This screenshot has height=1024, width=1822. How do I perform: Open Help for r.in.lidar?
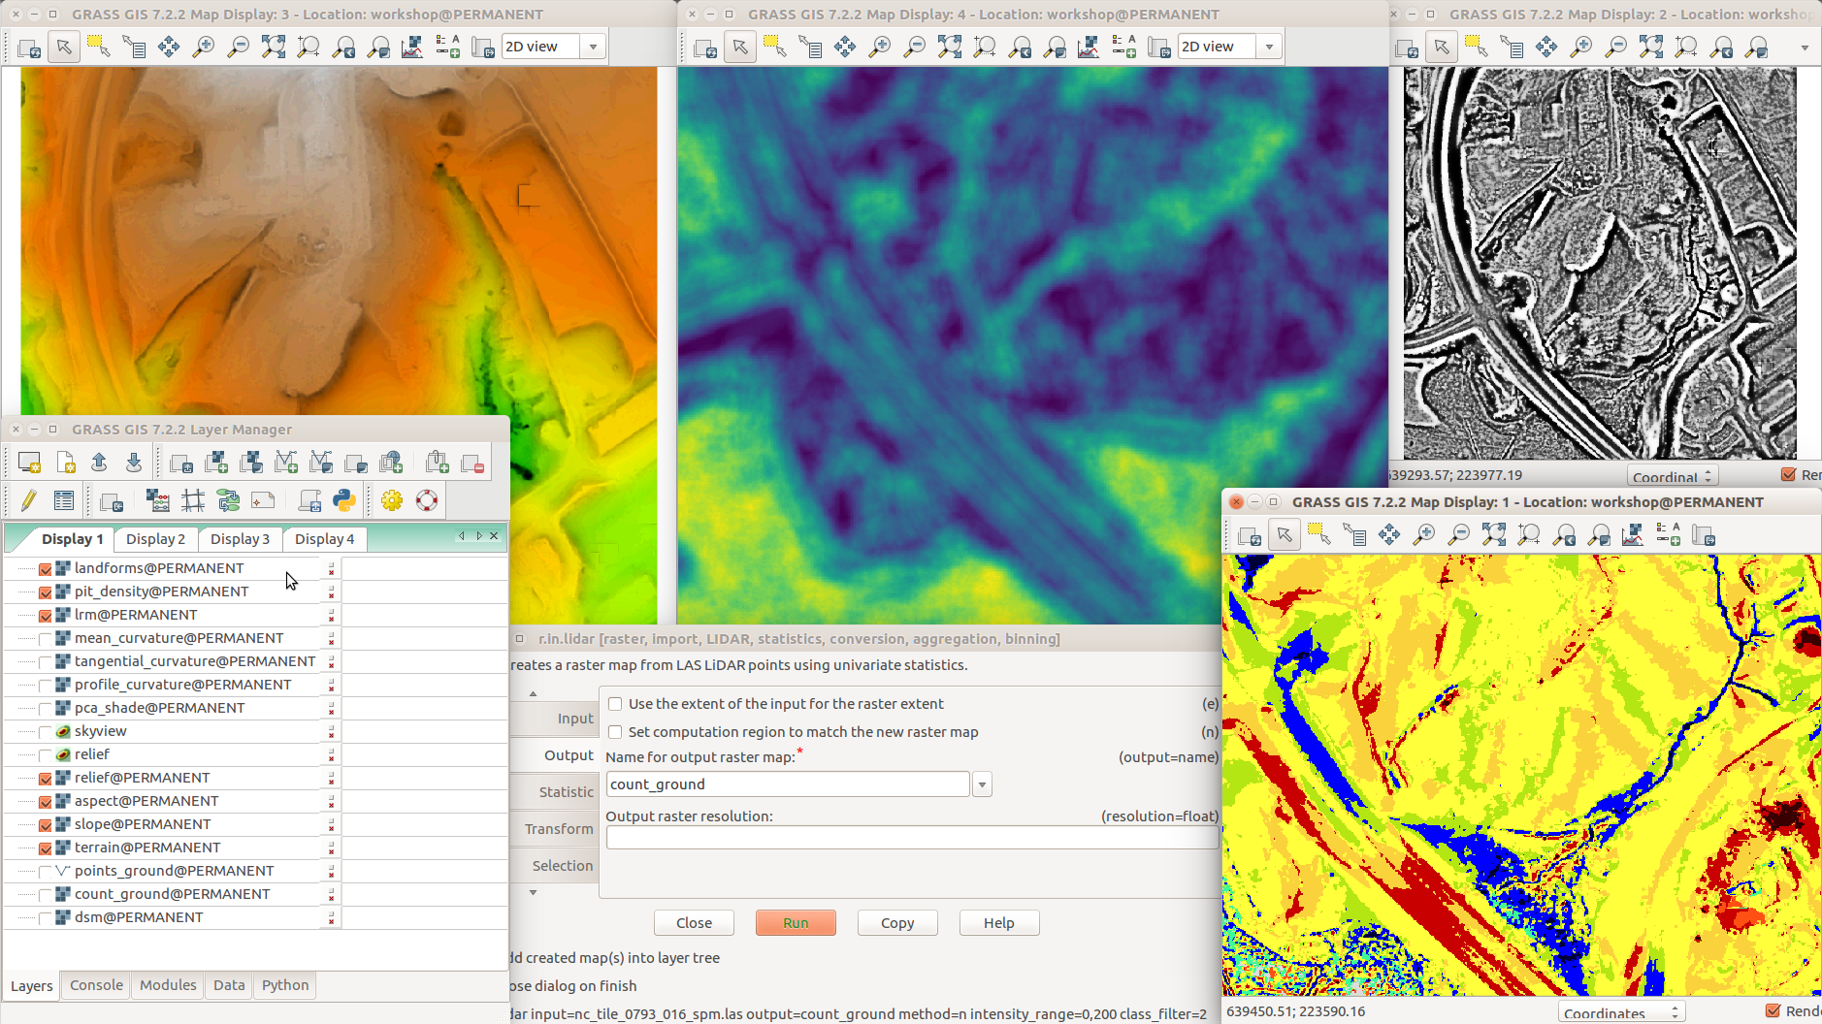[x=999, y=923]
